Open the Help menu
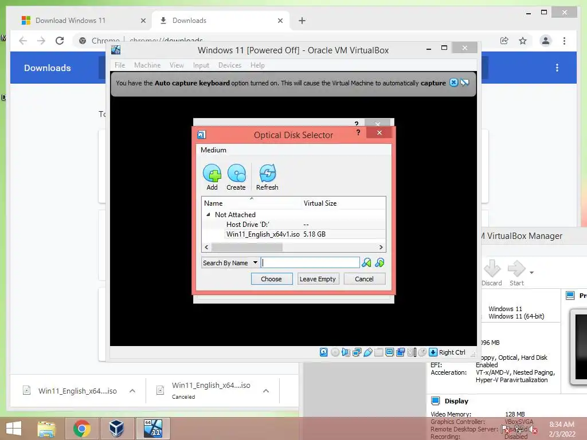 257,65
